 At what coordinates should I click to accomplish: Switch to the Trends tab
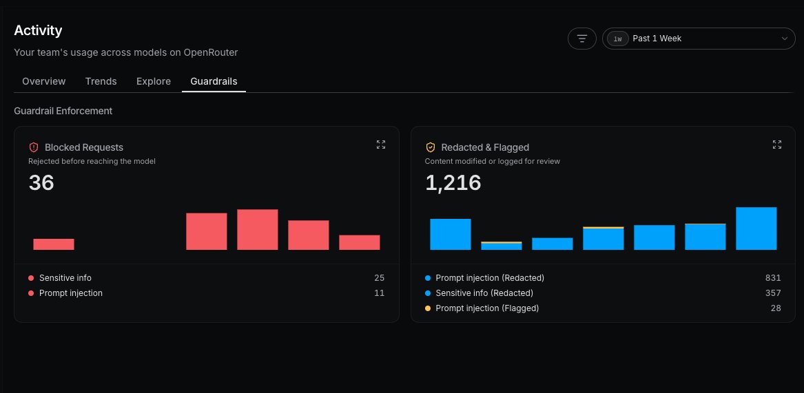click(x=101, y=81)
